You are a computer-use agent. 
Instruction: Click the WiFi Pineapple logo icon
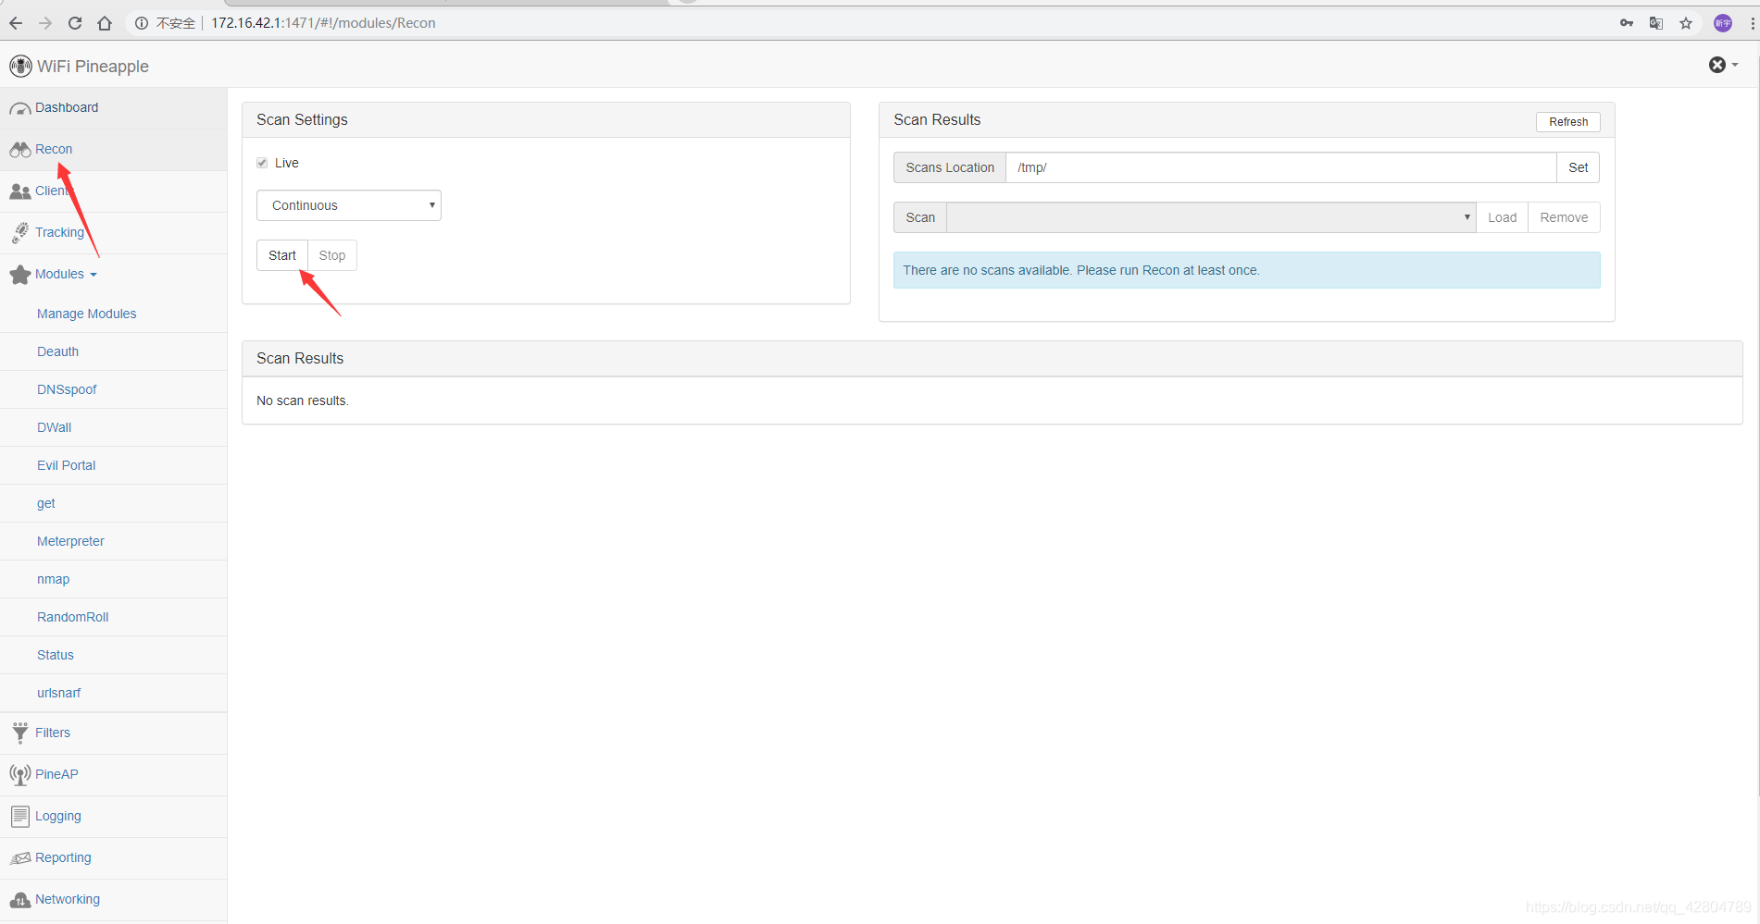click(x=20, y=66)
